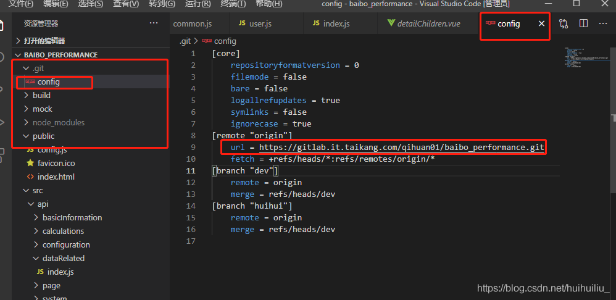The width and height of the screenshot is (616, 300).
Task: Expand the basicInformation folder
Action: point(91,217)
